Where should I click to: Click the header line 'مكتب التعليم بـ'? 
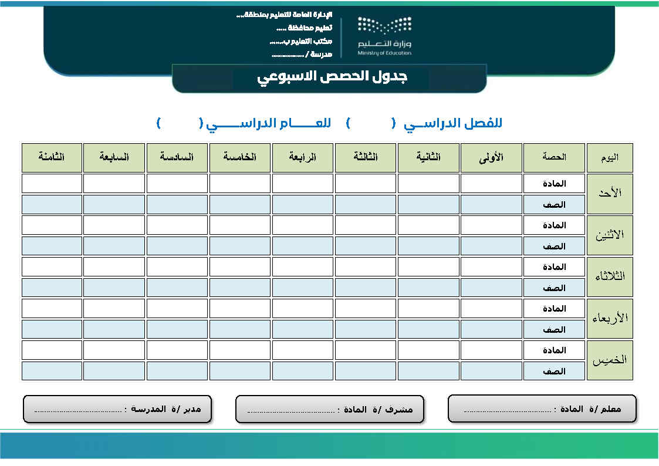tap(301, 41)
